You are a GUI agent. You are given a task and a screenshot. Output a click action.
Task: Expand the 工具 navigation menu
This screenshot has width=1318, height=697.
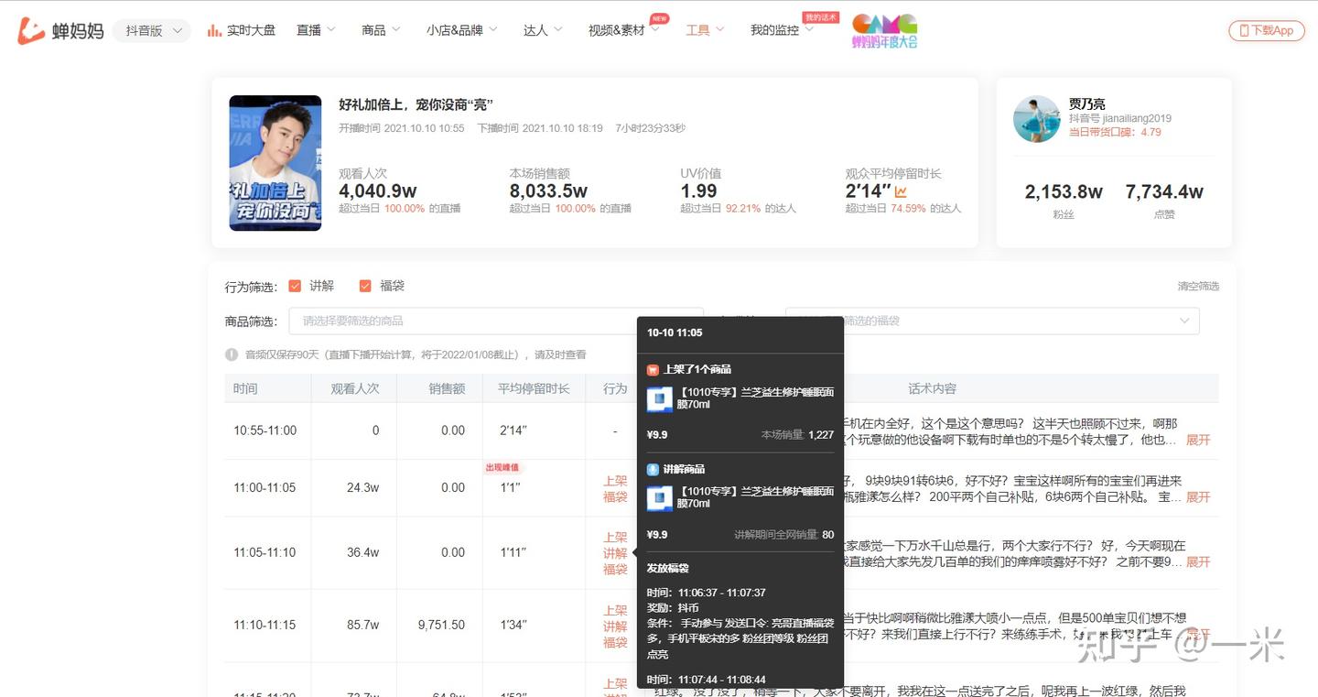(705, 30)
